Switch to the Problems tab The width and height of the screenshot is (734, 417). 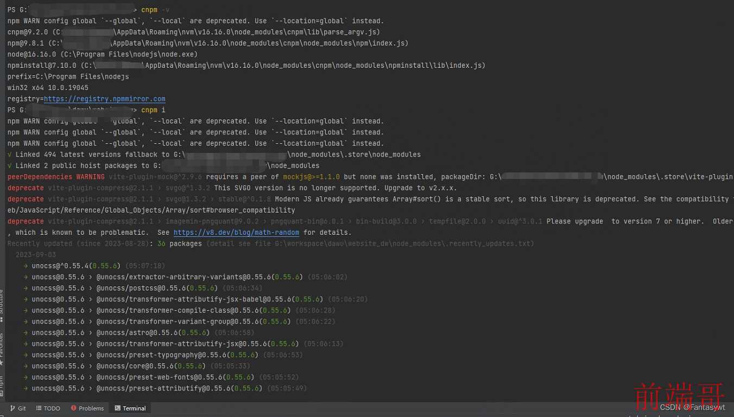pyautogui.click(x=87, y=408)
